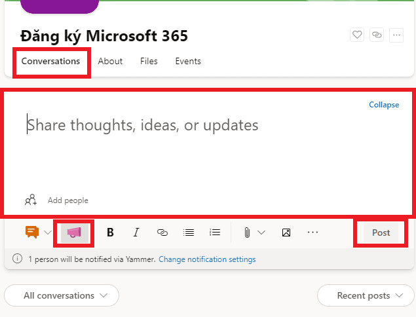
Task: Expand the post type dropdown arrow
Action: [48, 233]
